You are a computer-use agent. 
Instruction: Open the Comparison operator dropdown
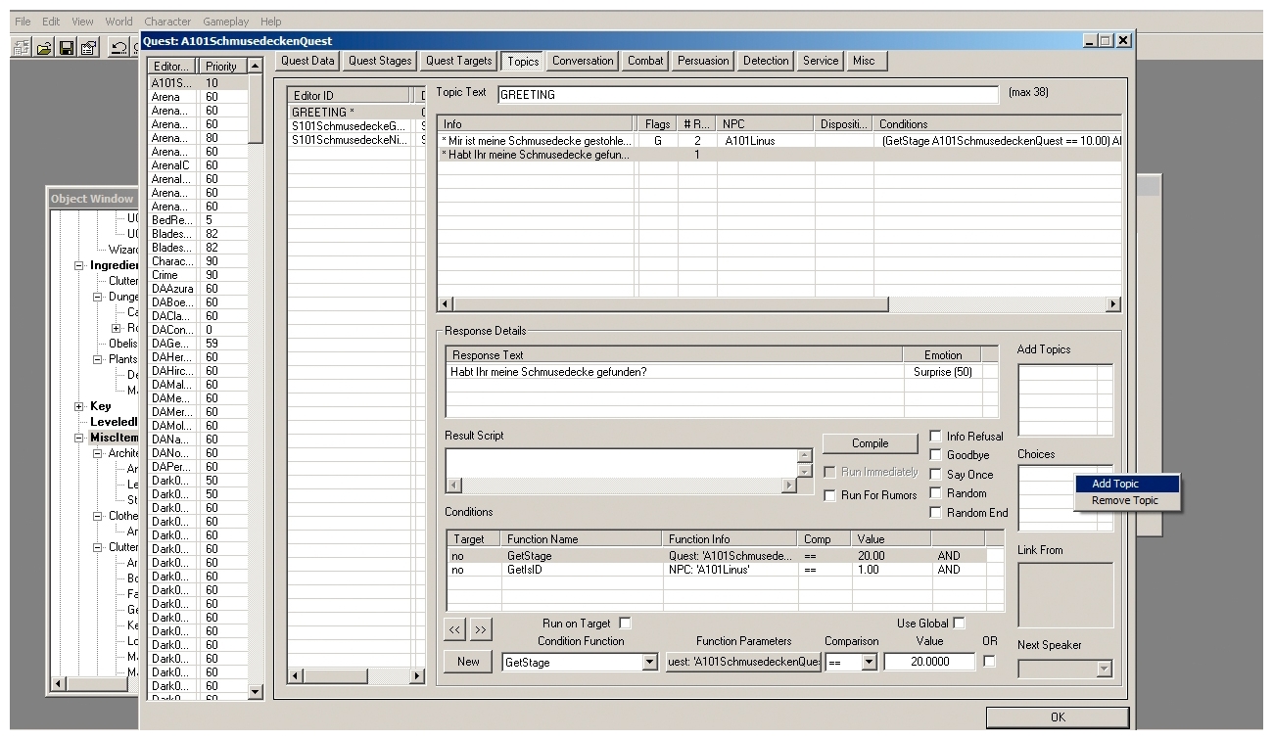tap(868, 663)
